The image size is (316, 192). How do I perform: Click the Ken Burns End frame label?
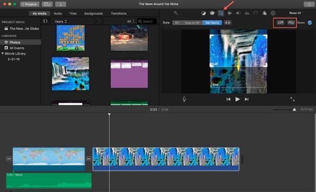[x=215, y=85]
